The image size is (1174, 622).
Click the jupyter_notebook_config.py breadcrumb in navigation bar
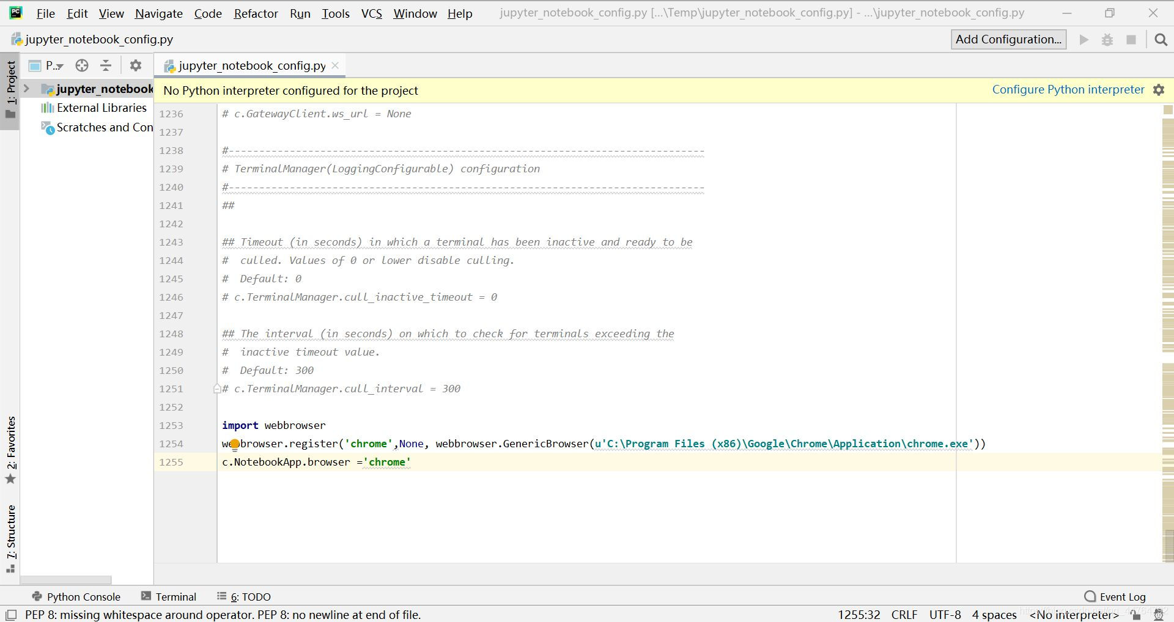tap(92, 40)
